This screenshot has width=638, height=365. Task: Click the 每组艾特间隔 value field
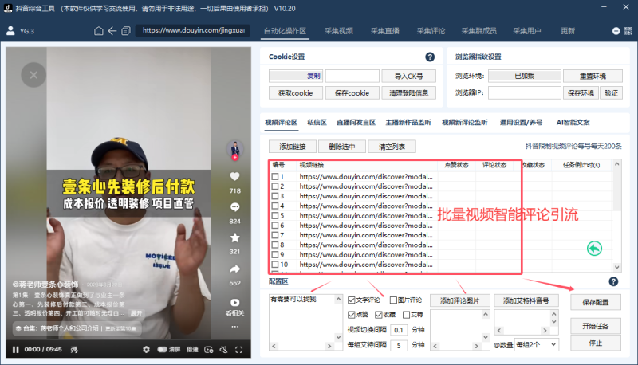[398, 345]
